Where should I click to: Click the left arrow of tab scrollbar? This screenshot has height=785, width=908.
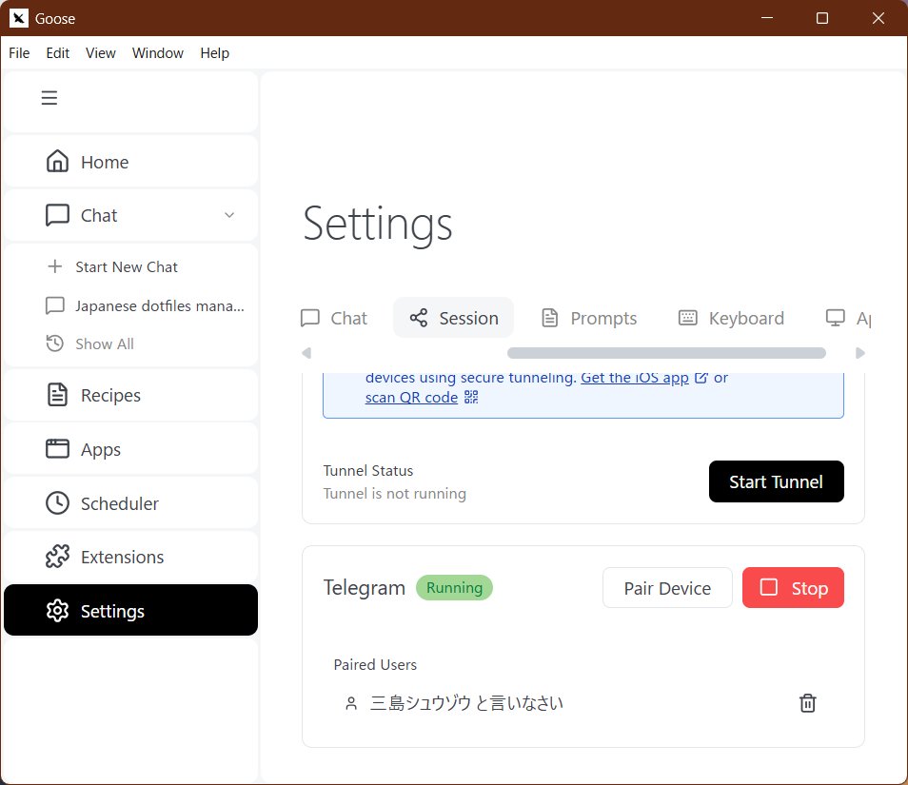click(x=306, y=353)
